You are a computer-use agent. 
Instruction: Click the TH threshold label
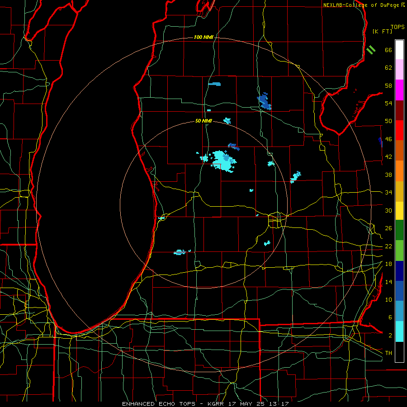pyautogui.click(x=388, y=353)
